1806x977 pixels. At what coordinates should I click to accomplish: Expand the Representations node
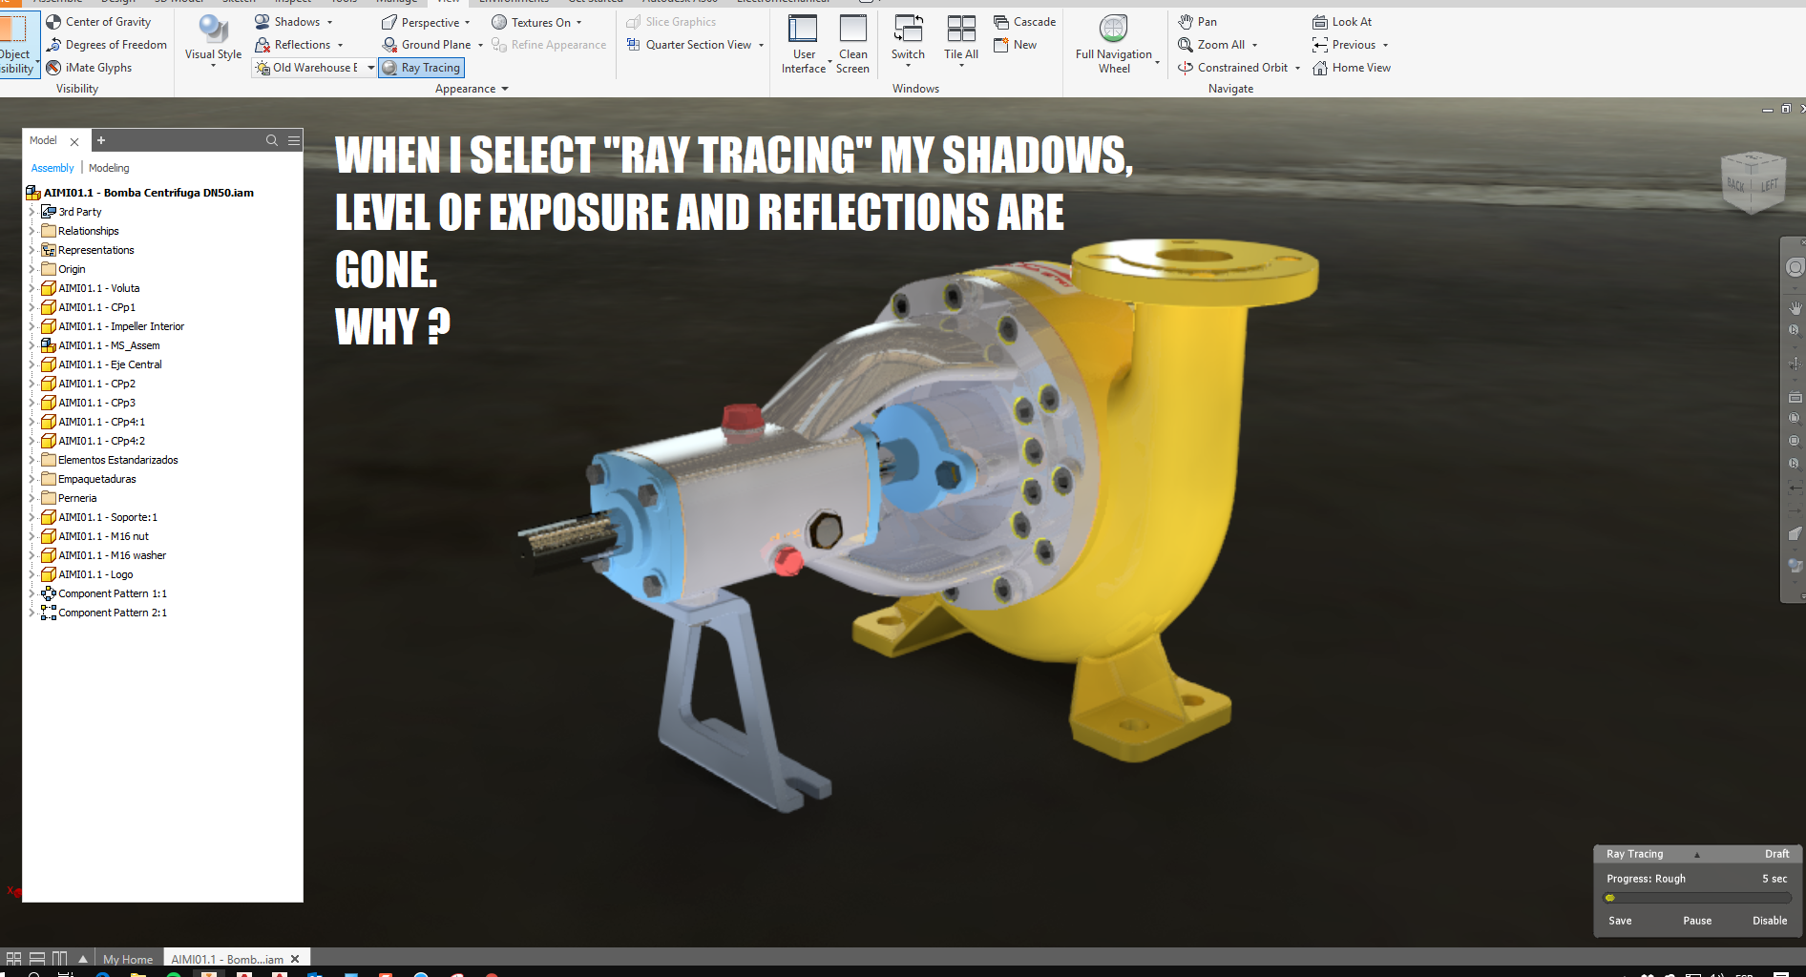click(31, 250)
